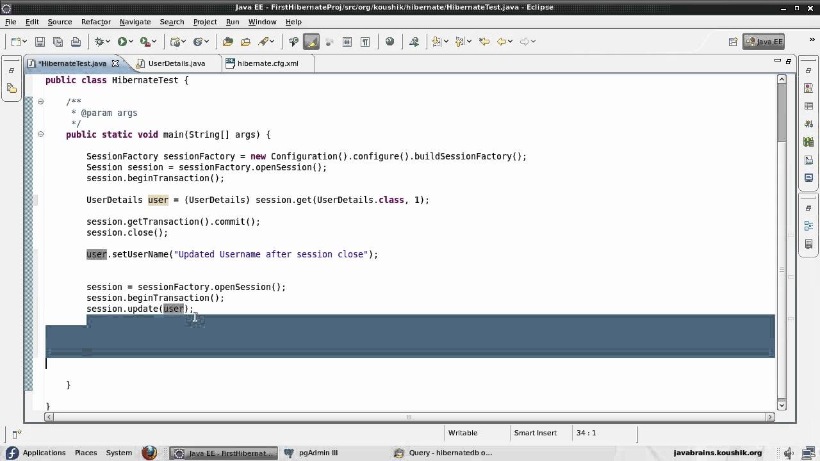Open the Places panel menu
The width and height of the screenshot is (820, 461).
pyautogui.click(x=86, y=453)
